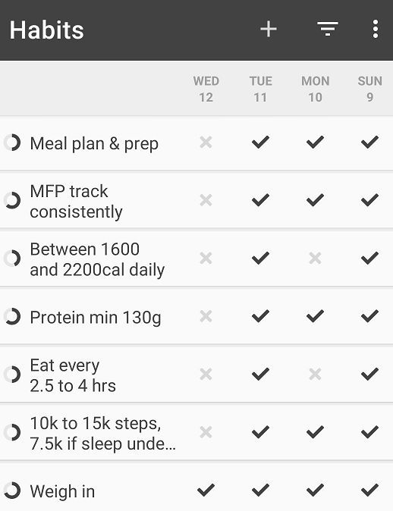The width and height of the screenshot is (393, 511).
Task: Tap progress ring beside MFP track consistently
Action: click(x=12, y=200)
